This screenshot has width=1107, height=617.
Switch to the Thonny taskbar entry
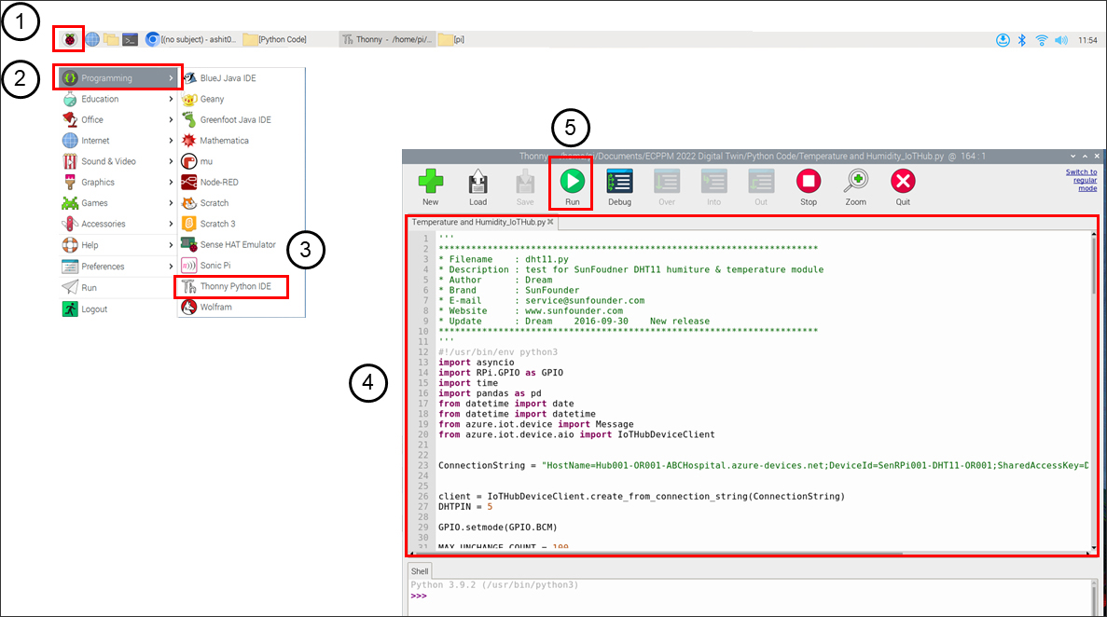[x=387, y=39]
